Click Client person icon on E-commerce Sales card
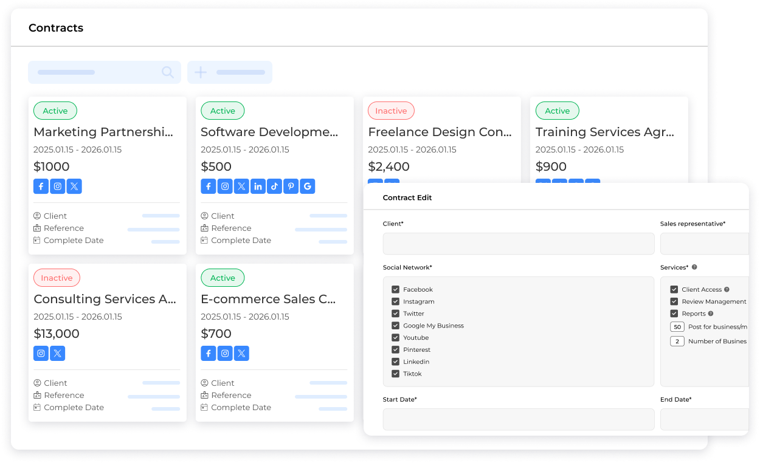This screenshot has width=760, height=463. [204, 383]
